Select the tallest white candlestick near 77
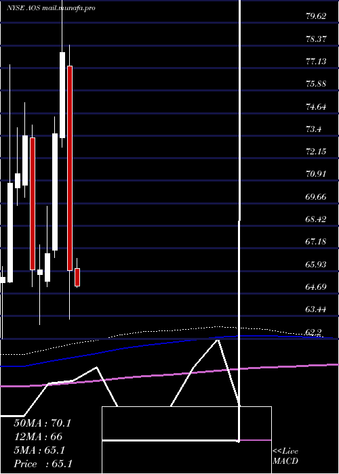 click(x=62, y=95)
